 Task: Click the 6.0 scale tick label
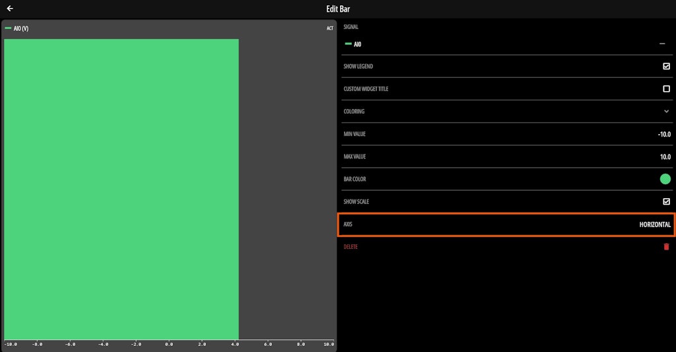pos(268,344)
